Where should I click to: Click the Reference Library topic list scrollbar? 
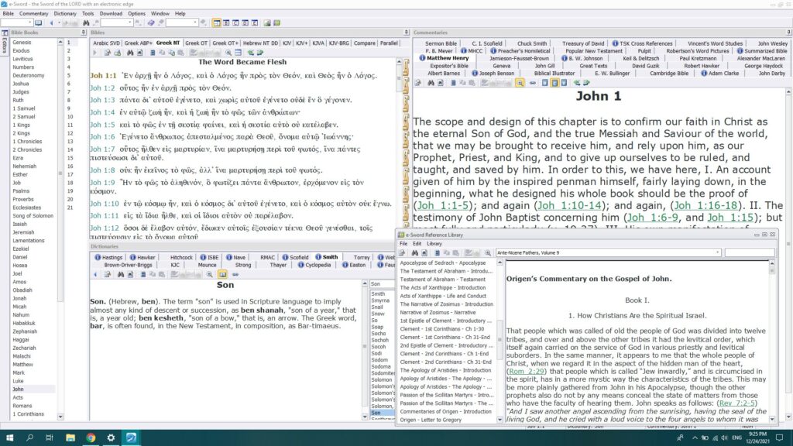tap(499, 341)
